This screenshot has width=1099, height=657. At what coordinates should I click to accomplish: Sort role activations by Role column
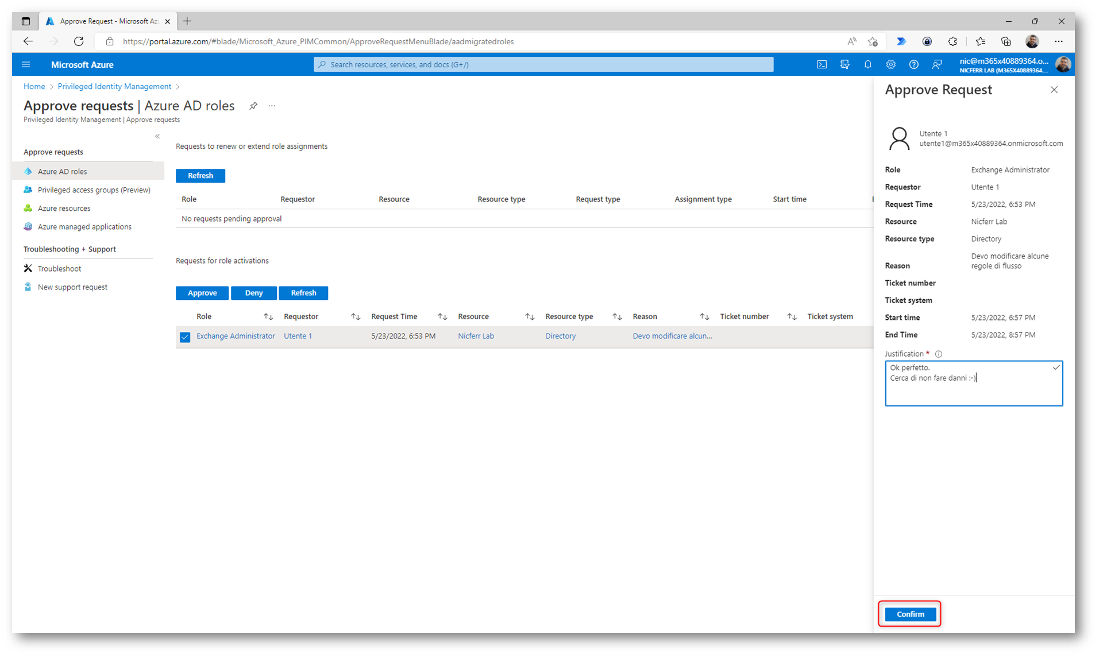coord(268,317)
